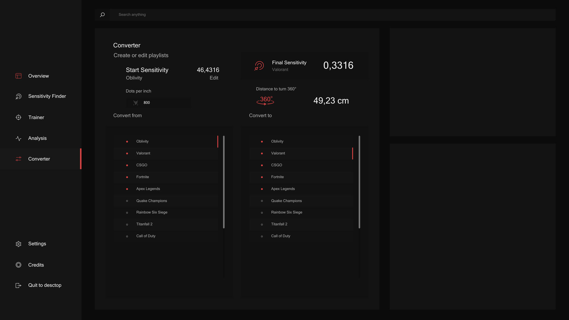The height and width of the screenshot is (320, 569).
Task: Select Valorant radio dot in Convert from
Action: tap(127, 153)
